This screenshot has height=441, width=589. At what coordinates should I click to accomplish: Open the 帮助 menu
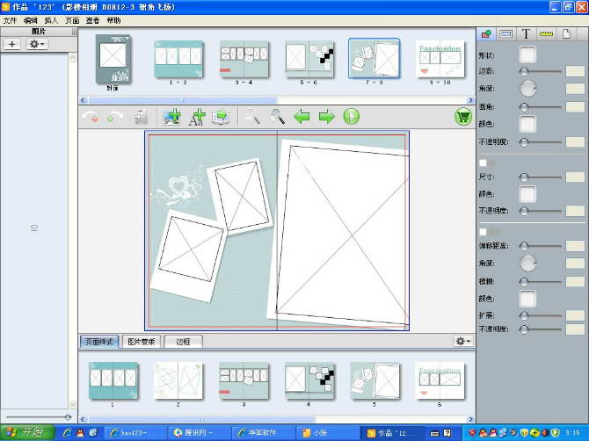coord(113,20)
